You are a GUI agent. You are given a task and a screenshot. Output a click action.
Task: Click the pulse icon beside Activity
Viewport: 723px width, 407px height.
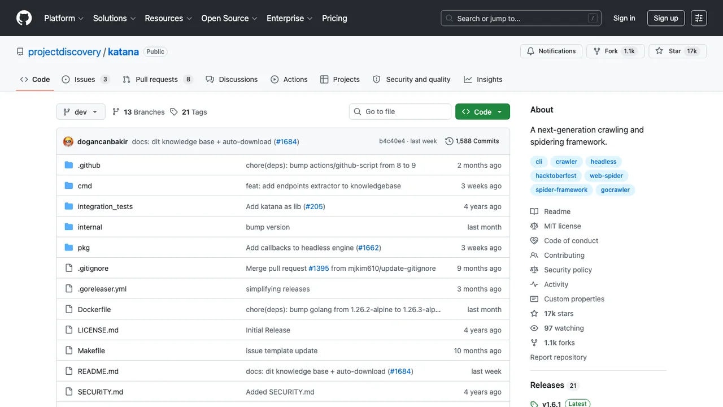pyautogui.click(x=534, y=284)
